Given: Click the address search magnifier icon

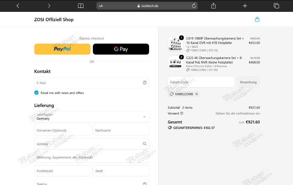Looking at the screenshot, I should click(145, 144).
